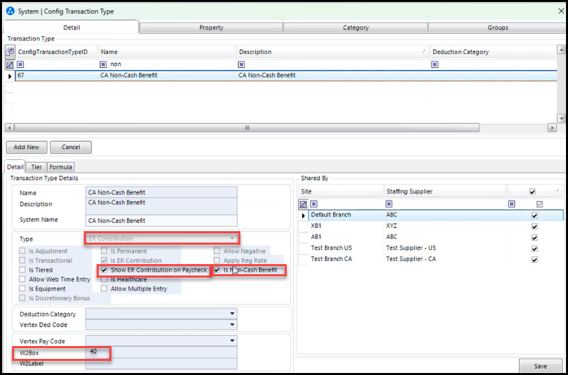Click the Cancel button

(x=70, y=147)
